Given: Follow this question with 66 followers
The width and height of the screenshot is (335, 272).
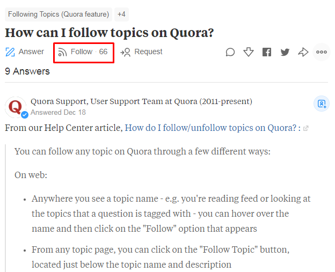Looking at the screenshot, I should 83,52.
